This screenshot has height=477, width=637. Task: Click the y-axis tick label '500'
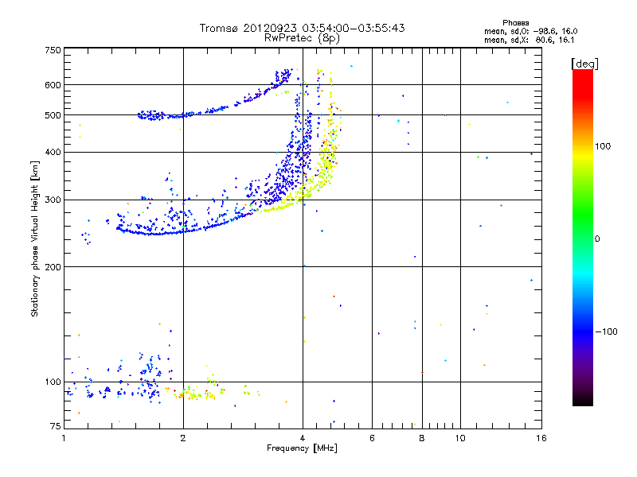click(53, 115)
